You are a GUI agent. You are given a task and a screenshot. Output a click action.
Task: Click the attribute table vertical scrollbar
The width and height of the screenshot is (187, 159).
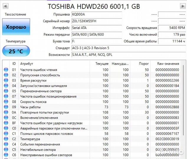click(183, 100)
